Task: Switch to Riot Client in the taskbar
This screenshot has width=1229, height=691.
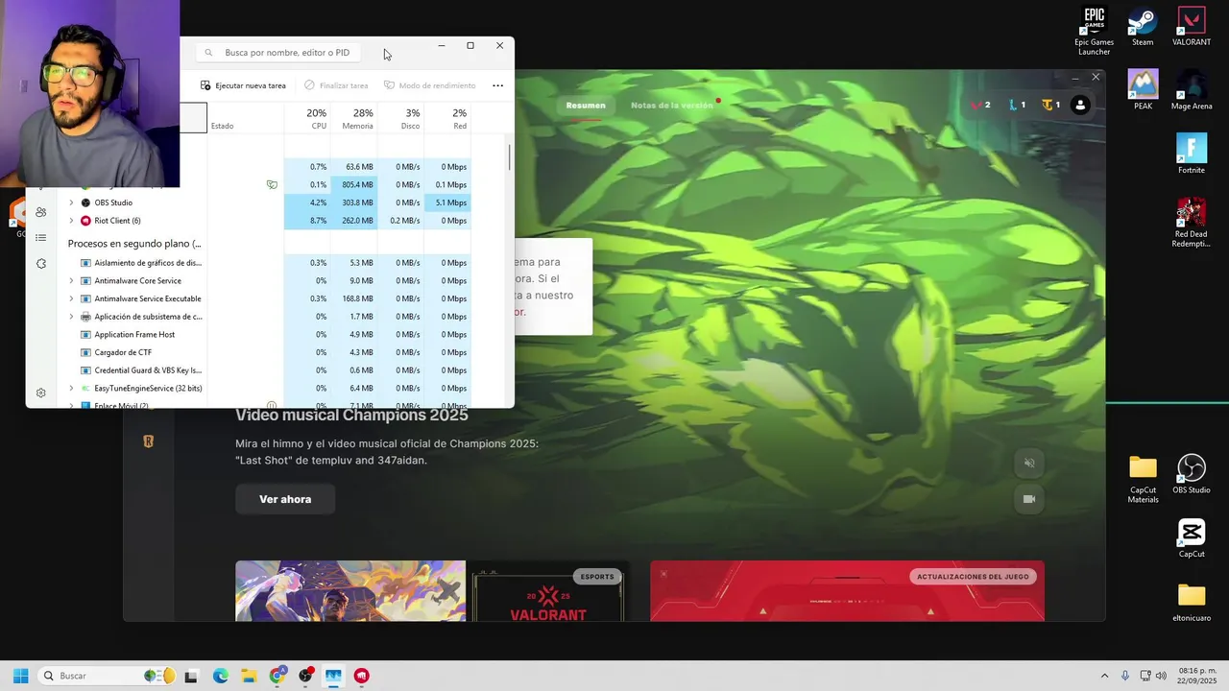Action: [361, 676]
